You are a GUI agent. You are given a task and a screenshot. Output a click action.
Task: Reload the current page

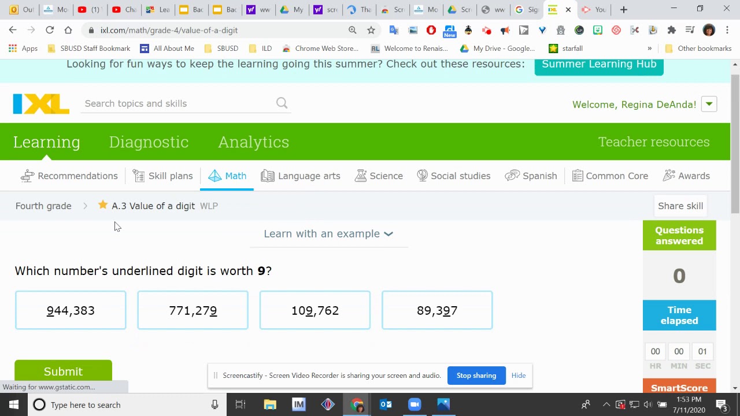point(50,30)
